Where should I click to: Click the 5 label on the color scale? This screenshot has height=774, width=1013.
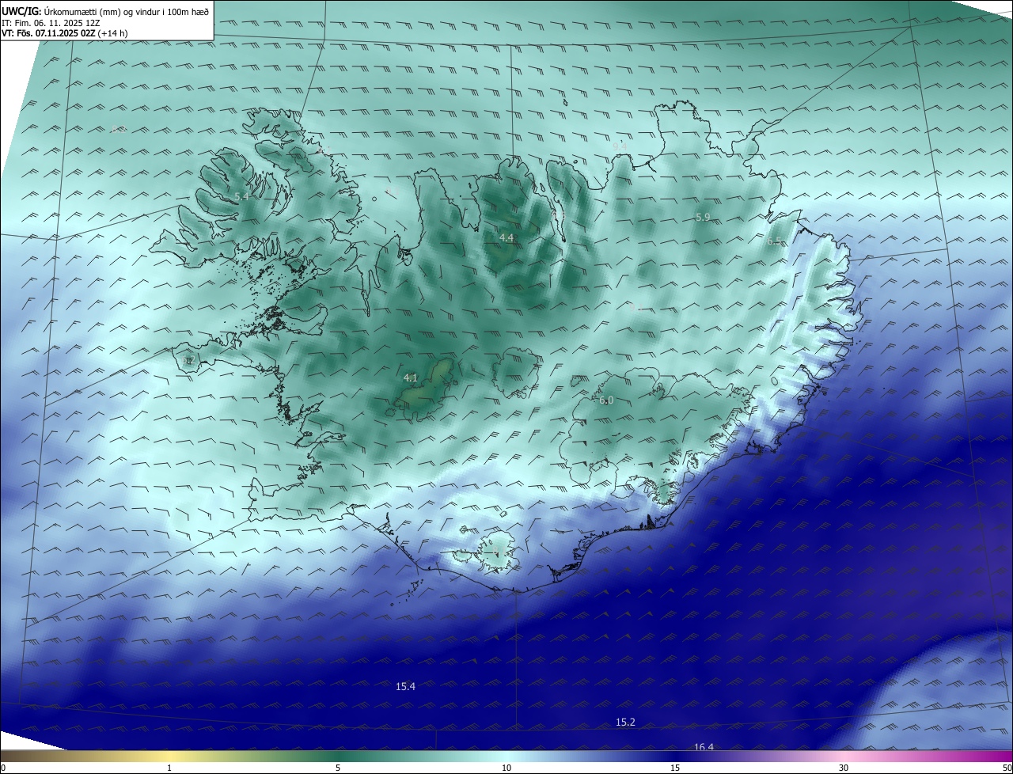point(338,768)
